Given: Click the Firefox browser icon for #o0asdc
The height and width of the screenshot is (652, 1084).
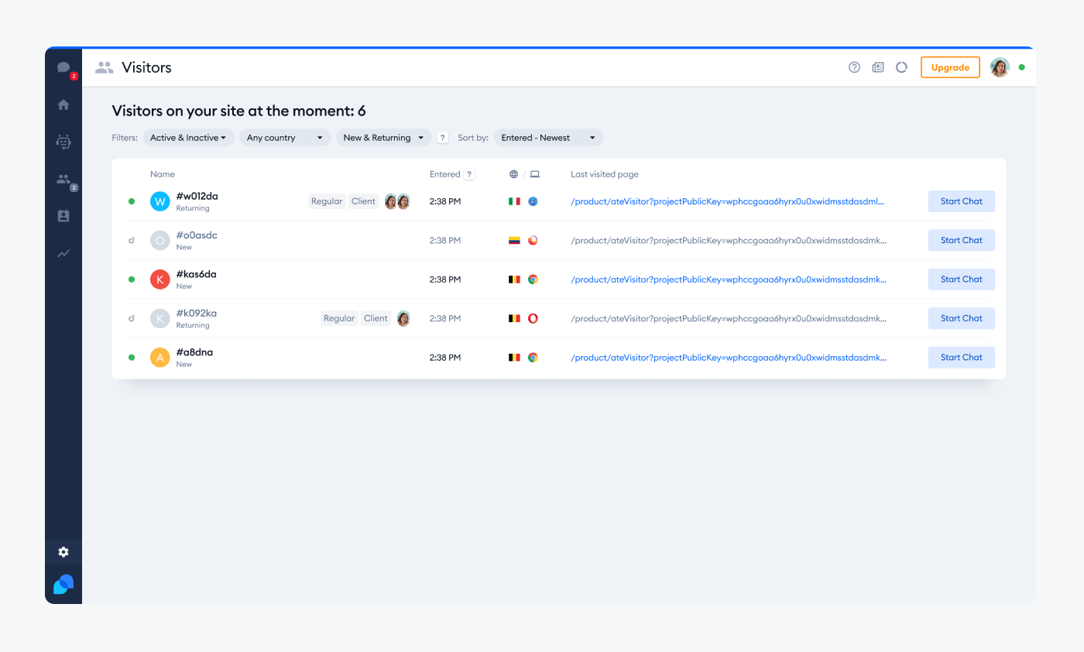Looking at the screenshot, I should tap(533, 240).
